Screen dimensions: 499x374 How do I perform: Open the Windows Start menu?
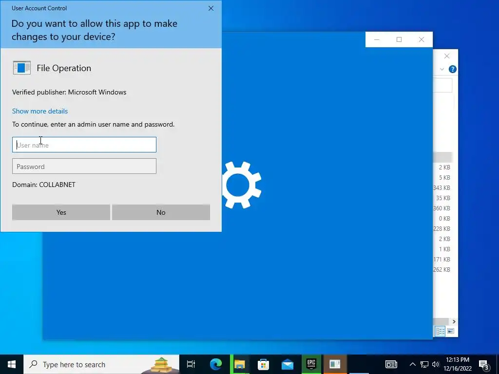[12, 364]
